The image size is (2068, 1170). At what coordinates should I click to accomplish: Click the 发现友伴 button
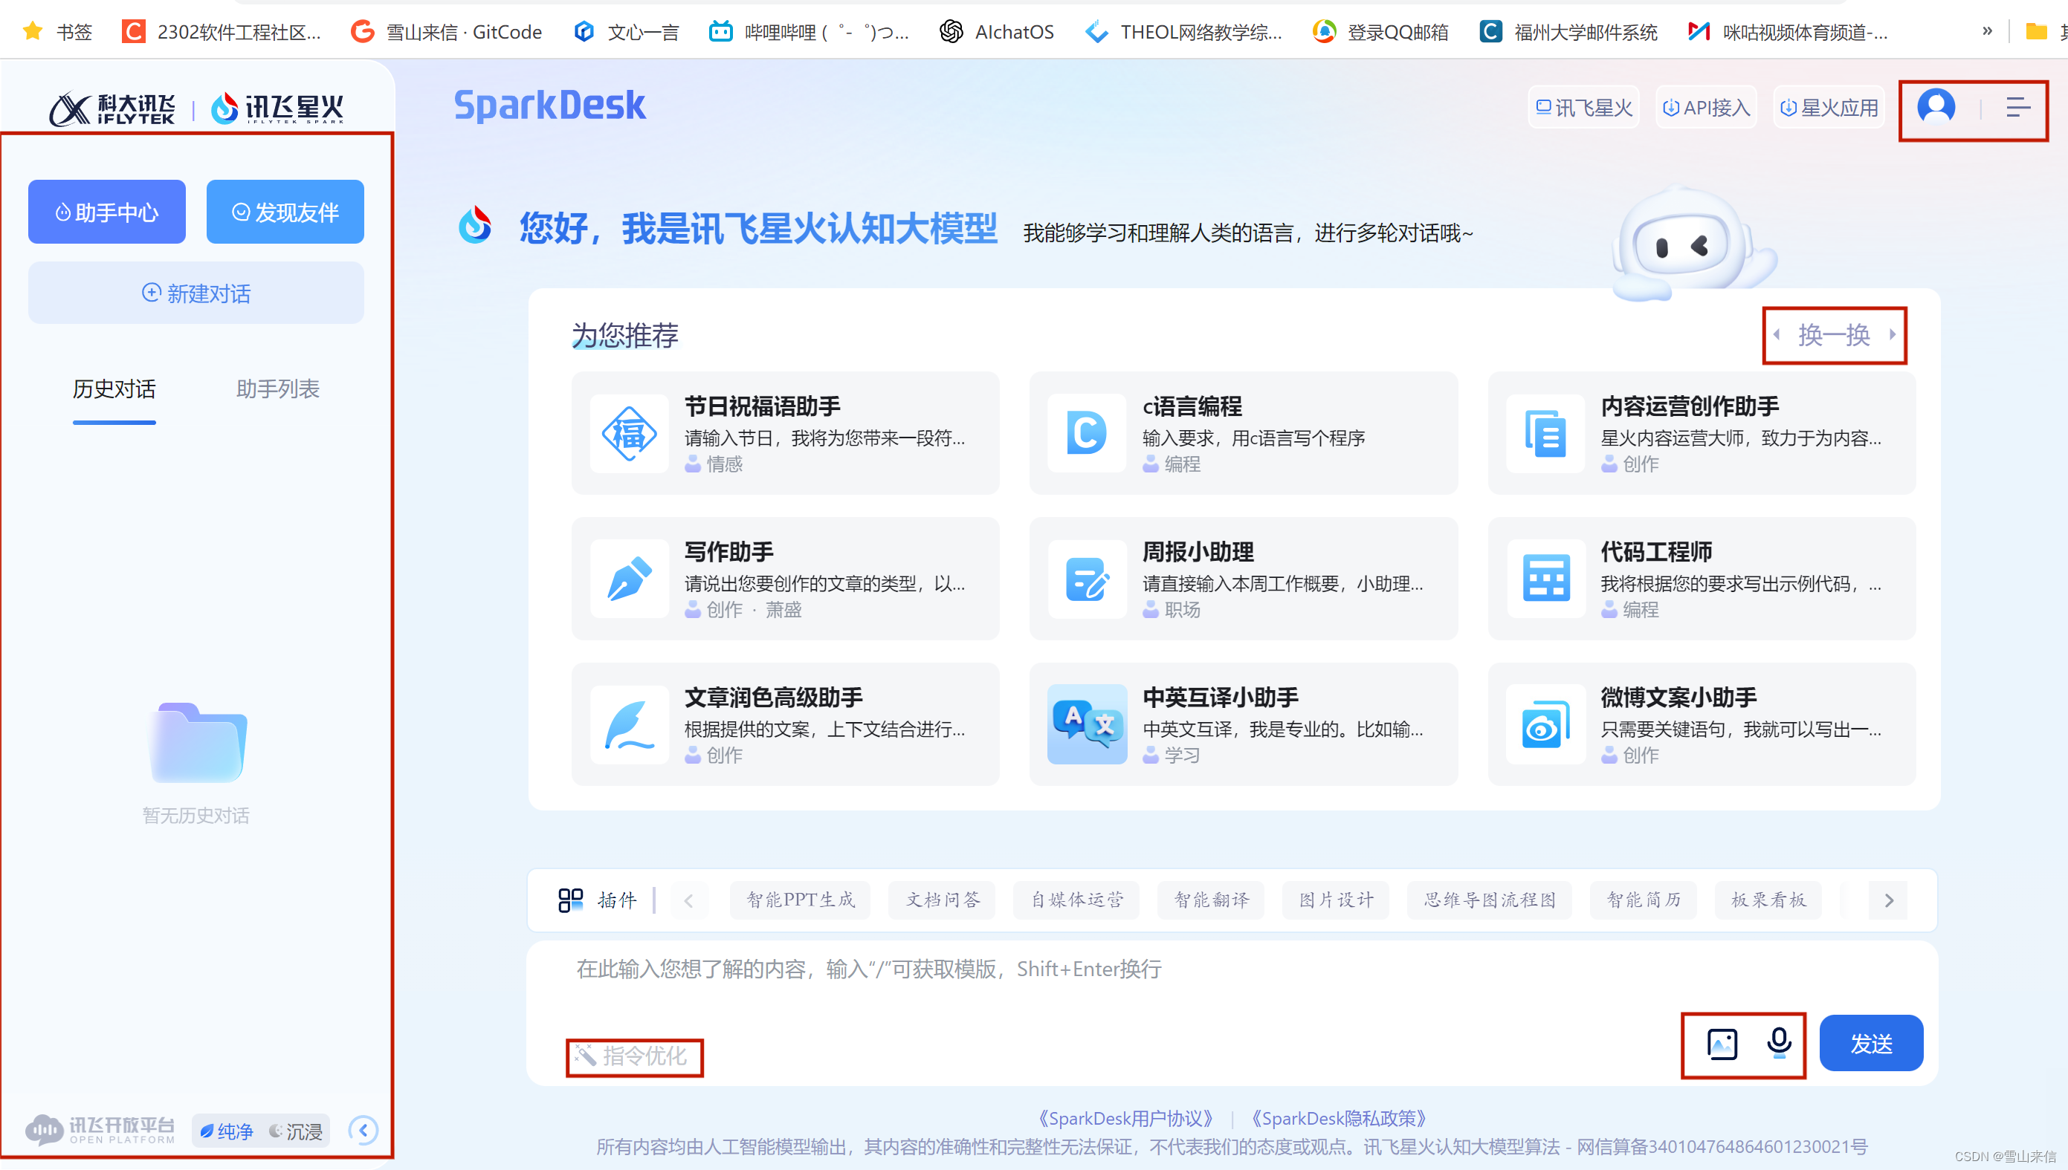(x=285, y=212)
